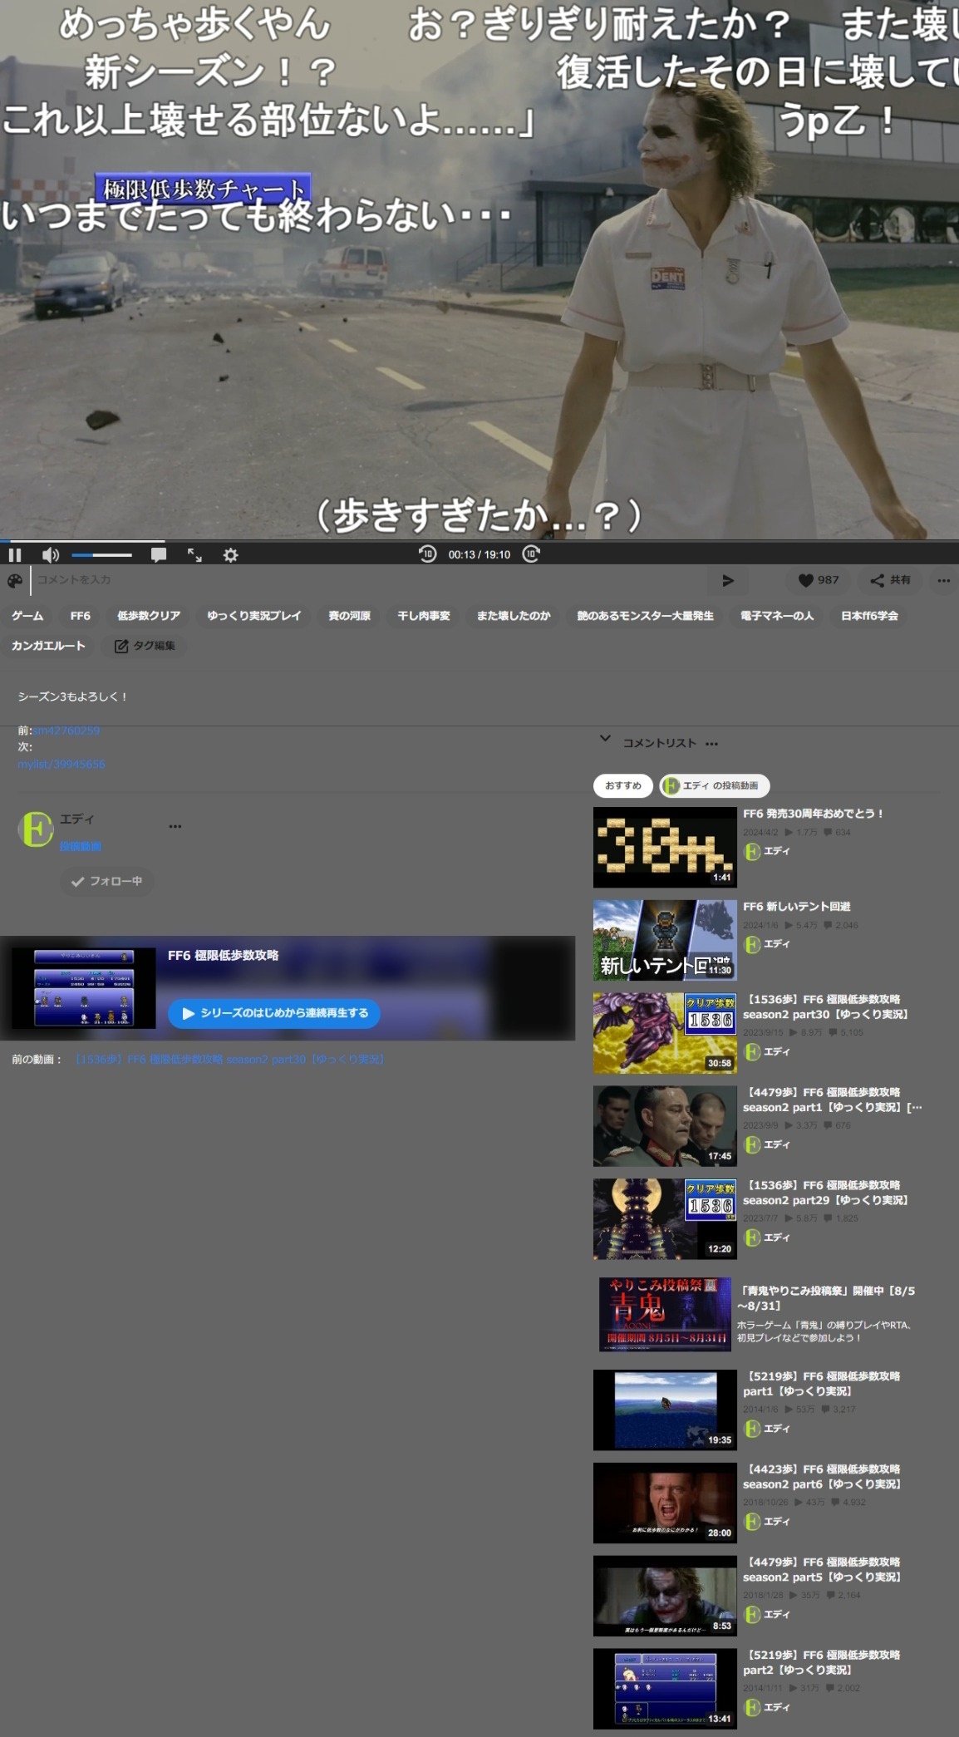Click the 00:13 / 19:10 time display

point(479,555)
